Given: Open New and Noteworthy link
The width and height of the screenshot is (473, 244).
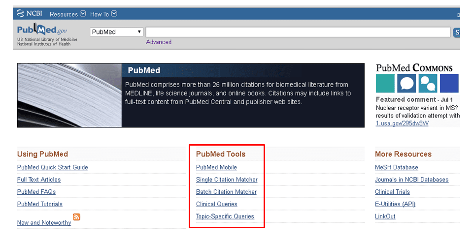Looking at the screenshot, I should (x=44, y=223).
